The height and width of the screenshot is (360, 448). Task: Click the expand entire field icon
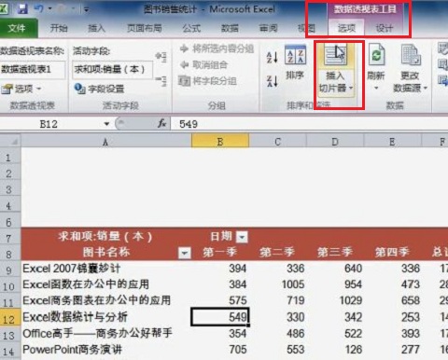click(161, 57)
